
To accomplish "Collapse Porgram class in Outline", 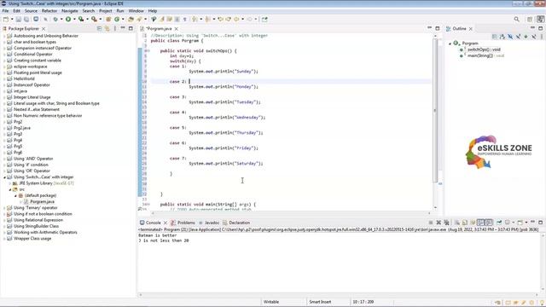I will click(450, 43).
